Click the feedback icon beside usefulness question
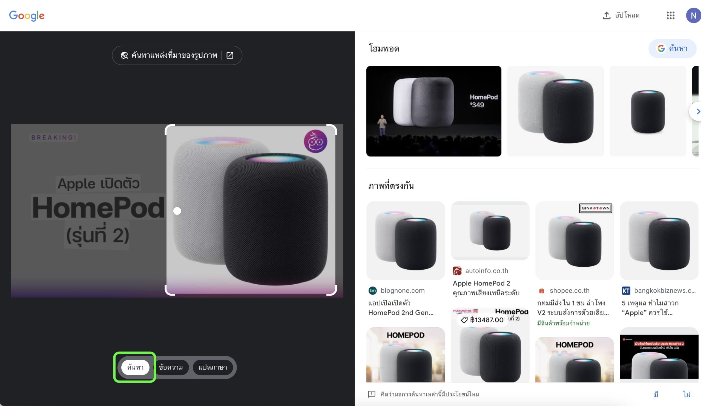Screen dimensions: 701x406 [372, 394]
